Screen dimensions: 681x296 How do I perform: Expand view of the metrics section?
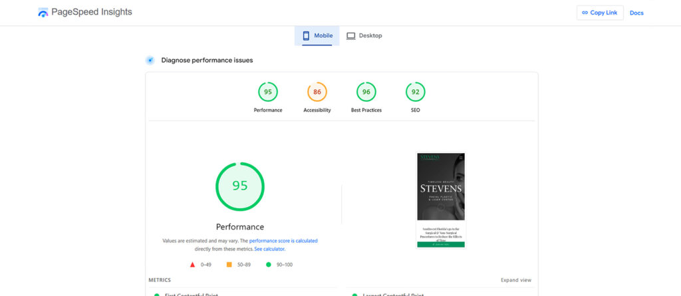[x=516, y=280]
